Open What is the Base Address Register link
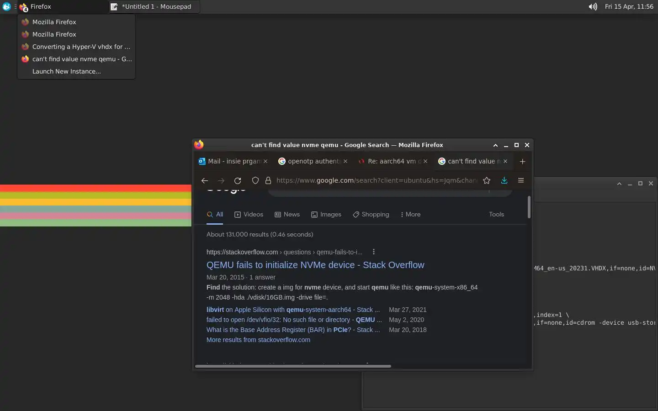Viewport: 658px width, 411px height. point(293,330)
